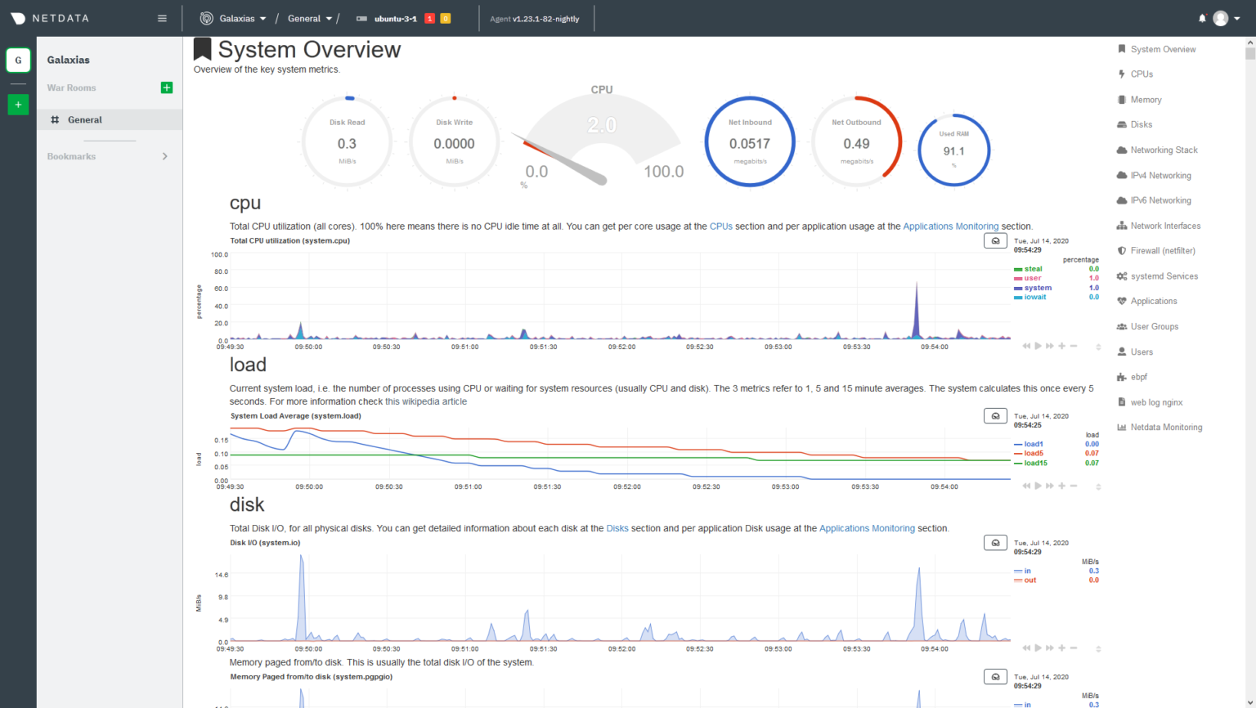The height and width of the screenshot is (708, 1256).
Task: Toggle the load1 dimension in the load legend
Action: click(1033, 443)
